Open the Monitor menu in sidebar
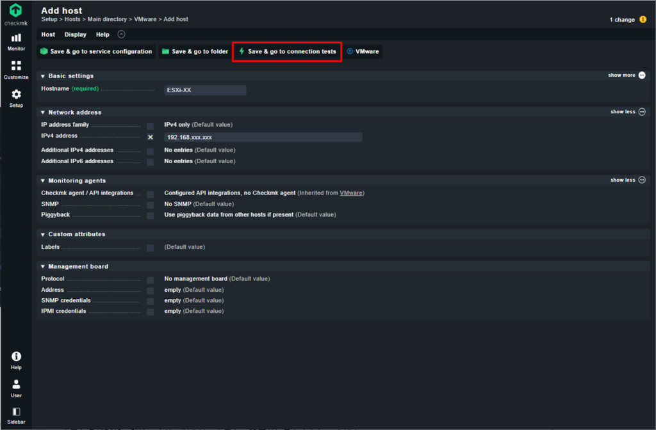 click(x=16, y=42)
